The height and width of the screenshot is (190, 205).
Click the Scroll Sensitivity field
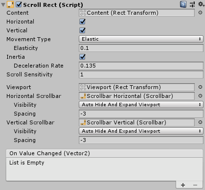(x=141, y=74)
